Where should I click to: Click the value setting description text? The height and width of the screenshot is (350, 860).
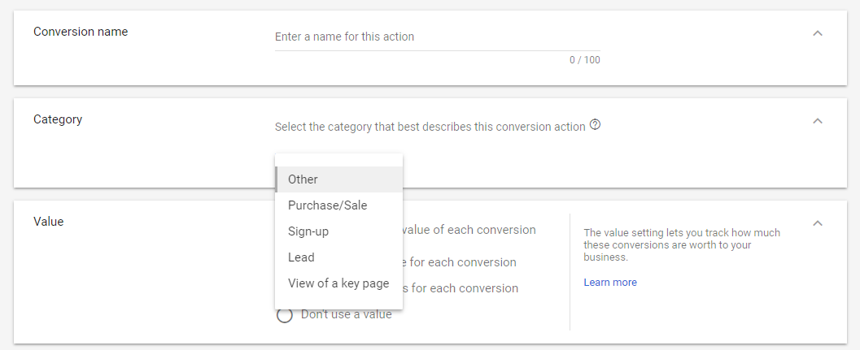coord(682,244)
